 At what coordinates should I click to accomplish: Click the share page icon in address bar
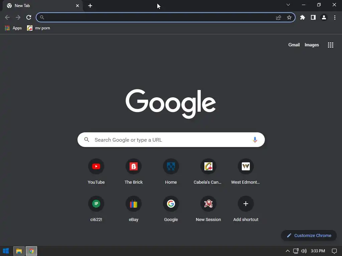(x=279, y=17)
